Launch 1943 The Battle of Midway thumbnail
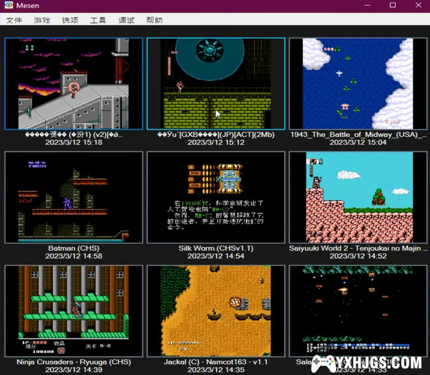This screenshot has height=375, width=430. 358,83
